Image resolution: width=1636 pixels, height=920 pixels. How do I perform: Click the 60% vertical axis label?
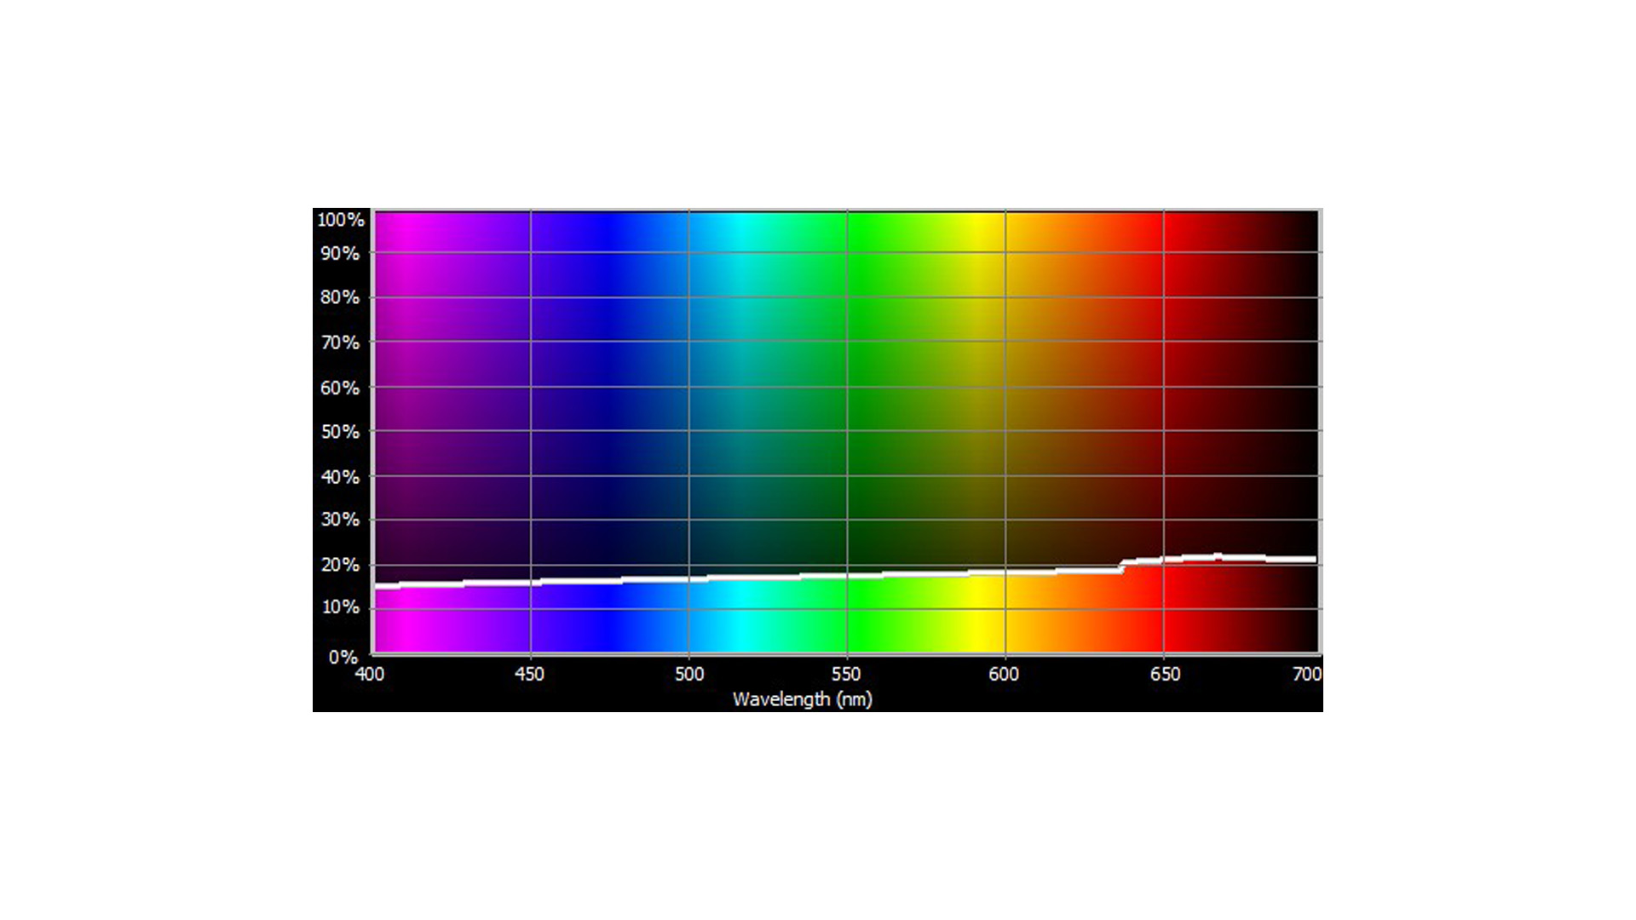[x=340, y=388]
